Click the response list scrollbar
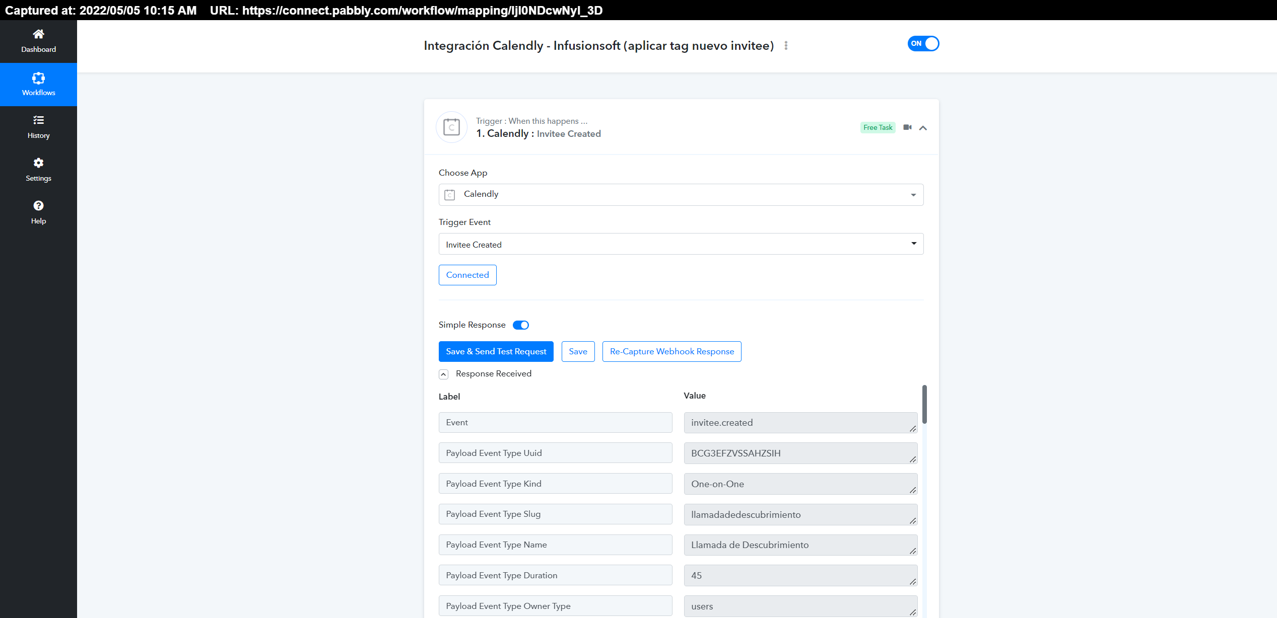The width and height of the screenshot is (1277, 618). tap(925, 404)
